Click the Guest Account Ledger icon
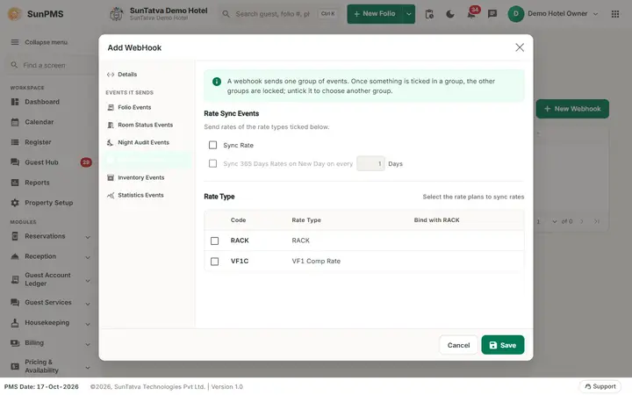This screenshot has height=395, width=632. pos(15,279)
